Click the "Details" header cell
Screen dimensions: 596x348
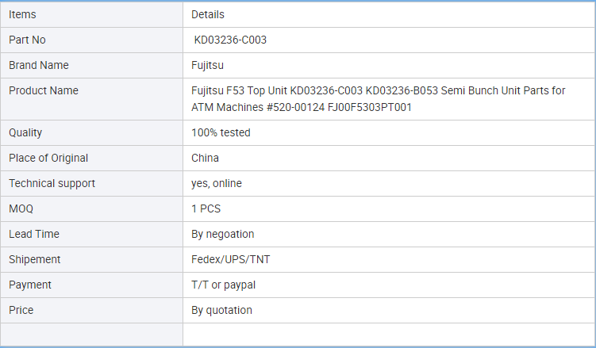[208, 14]
